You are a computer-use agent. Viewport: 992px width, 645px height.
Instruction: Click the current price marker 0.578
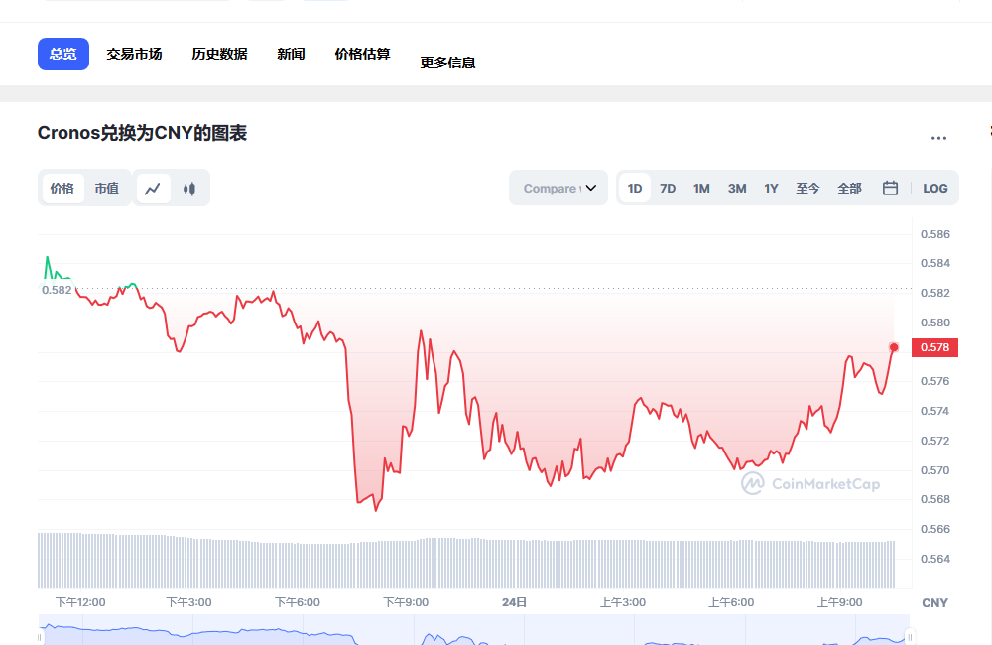(934, 347)
